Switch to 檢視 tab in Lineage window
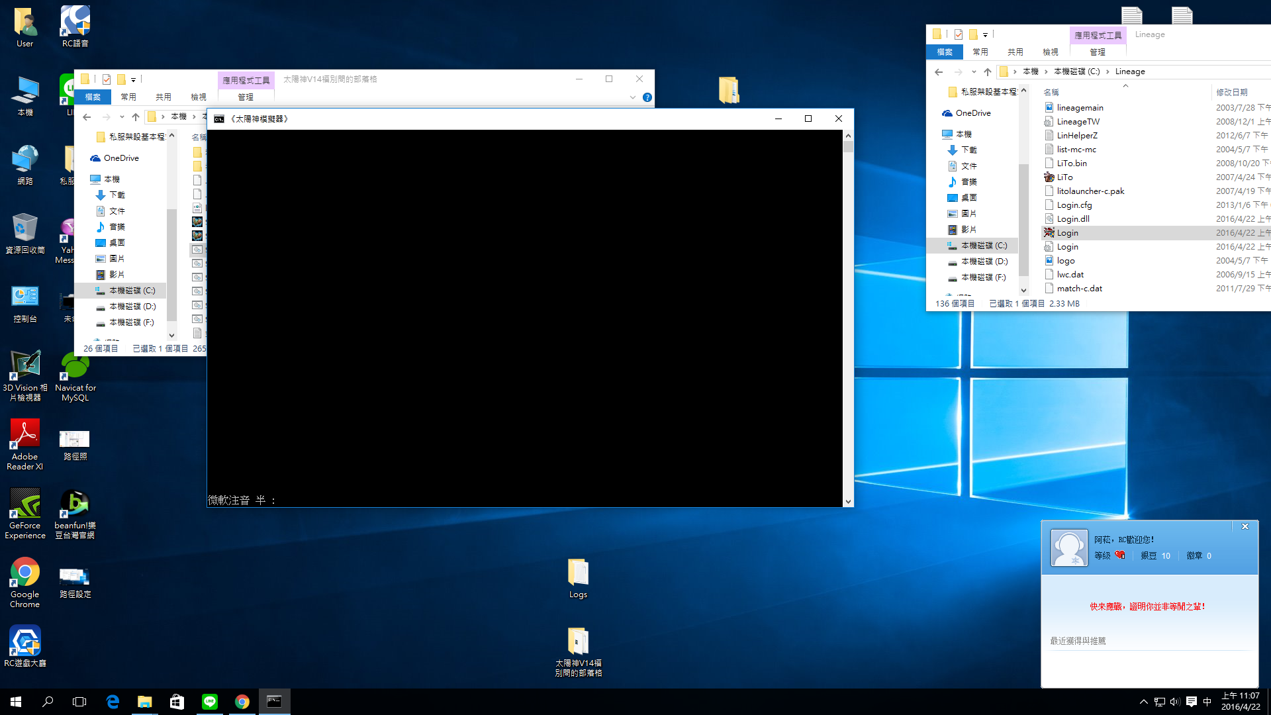 click(x=1051, y=52)
